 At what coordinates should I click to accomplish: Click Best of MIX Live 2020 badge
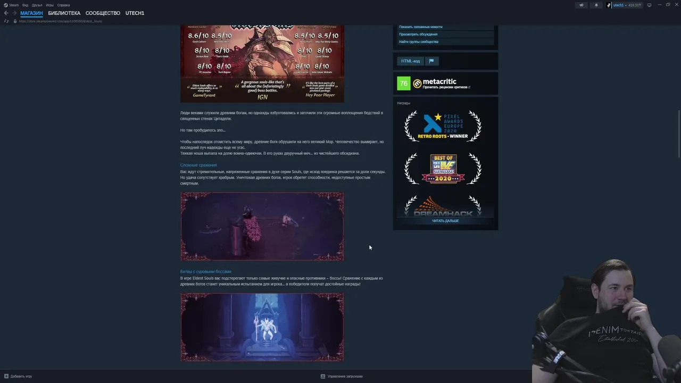point(443,169)
